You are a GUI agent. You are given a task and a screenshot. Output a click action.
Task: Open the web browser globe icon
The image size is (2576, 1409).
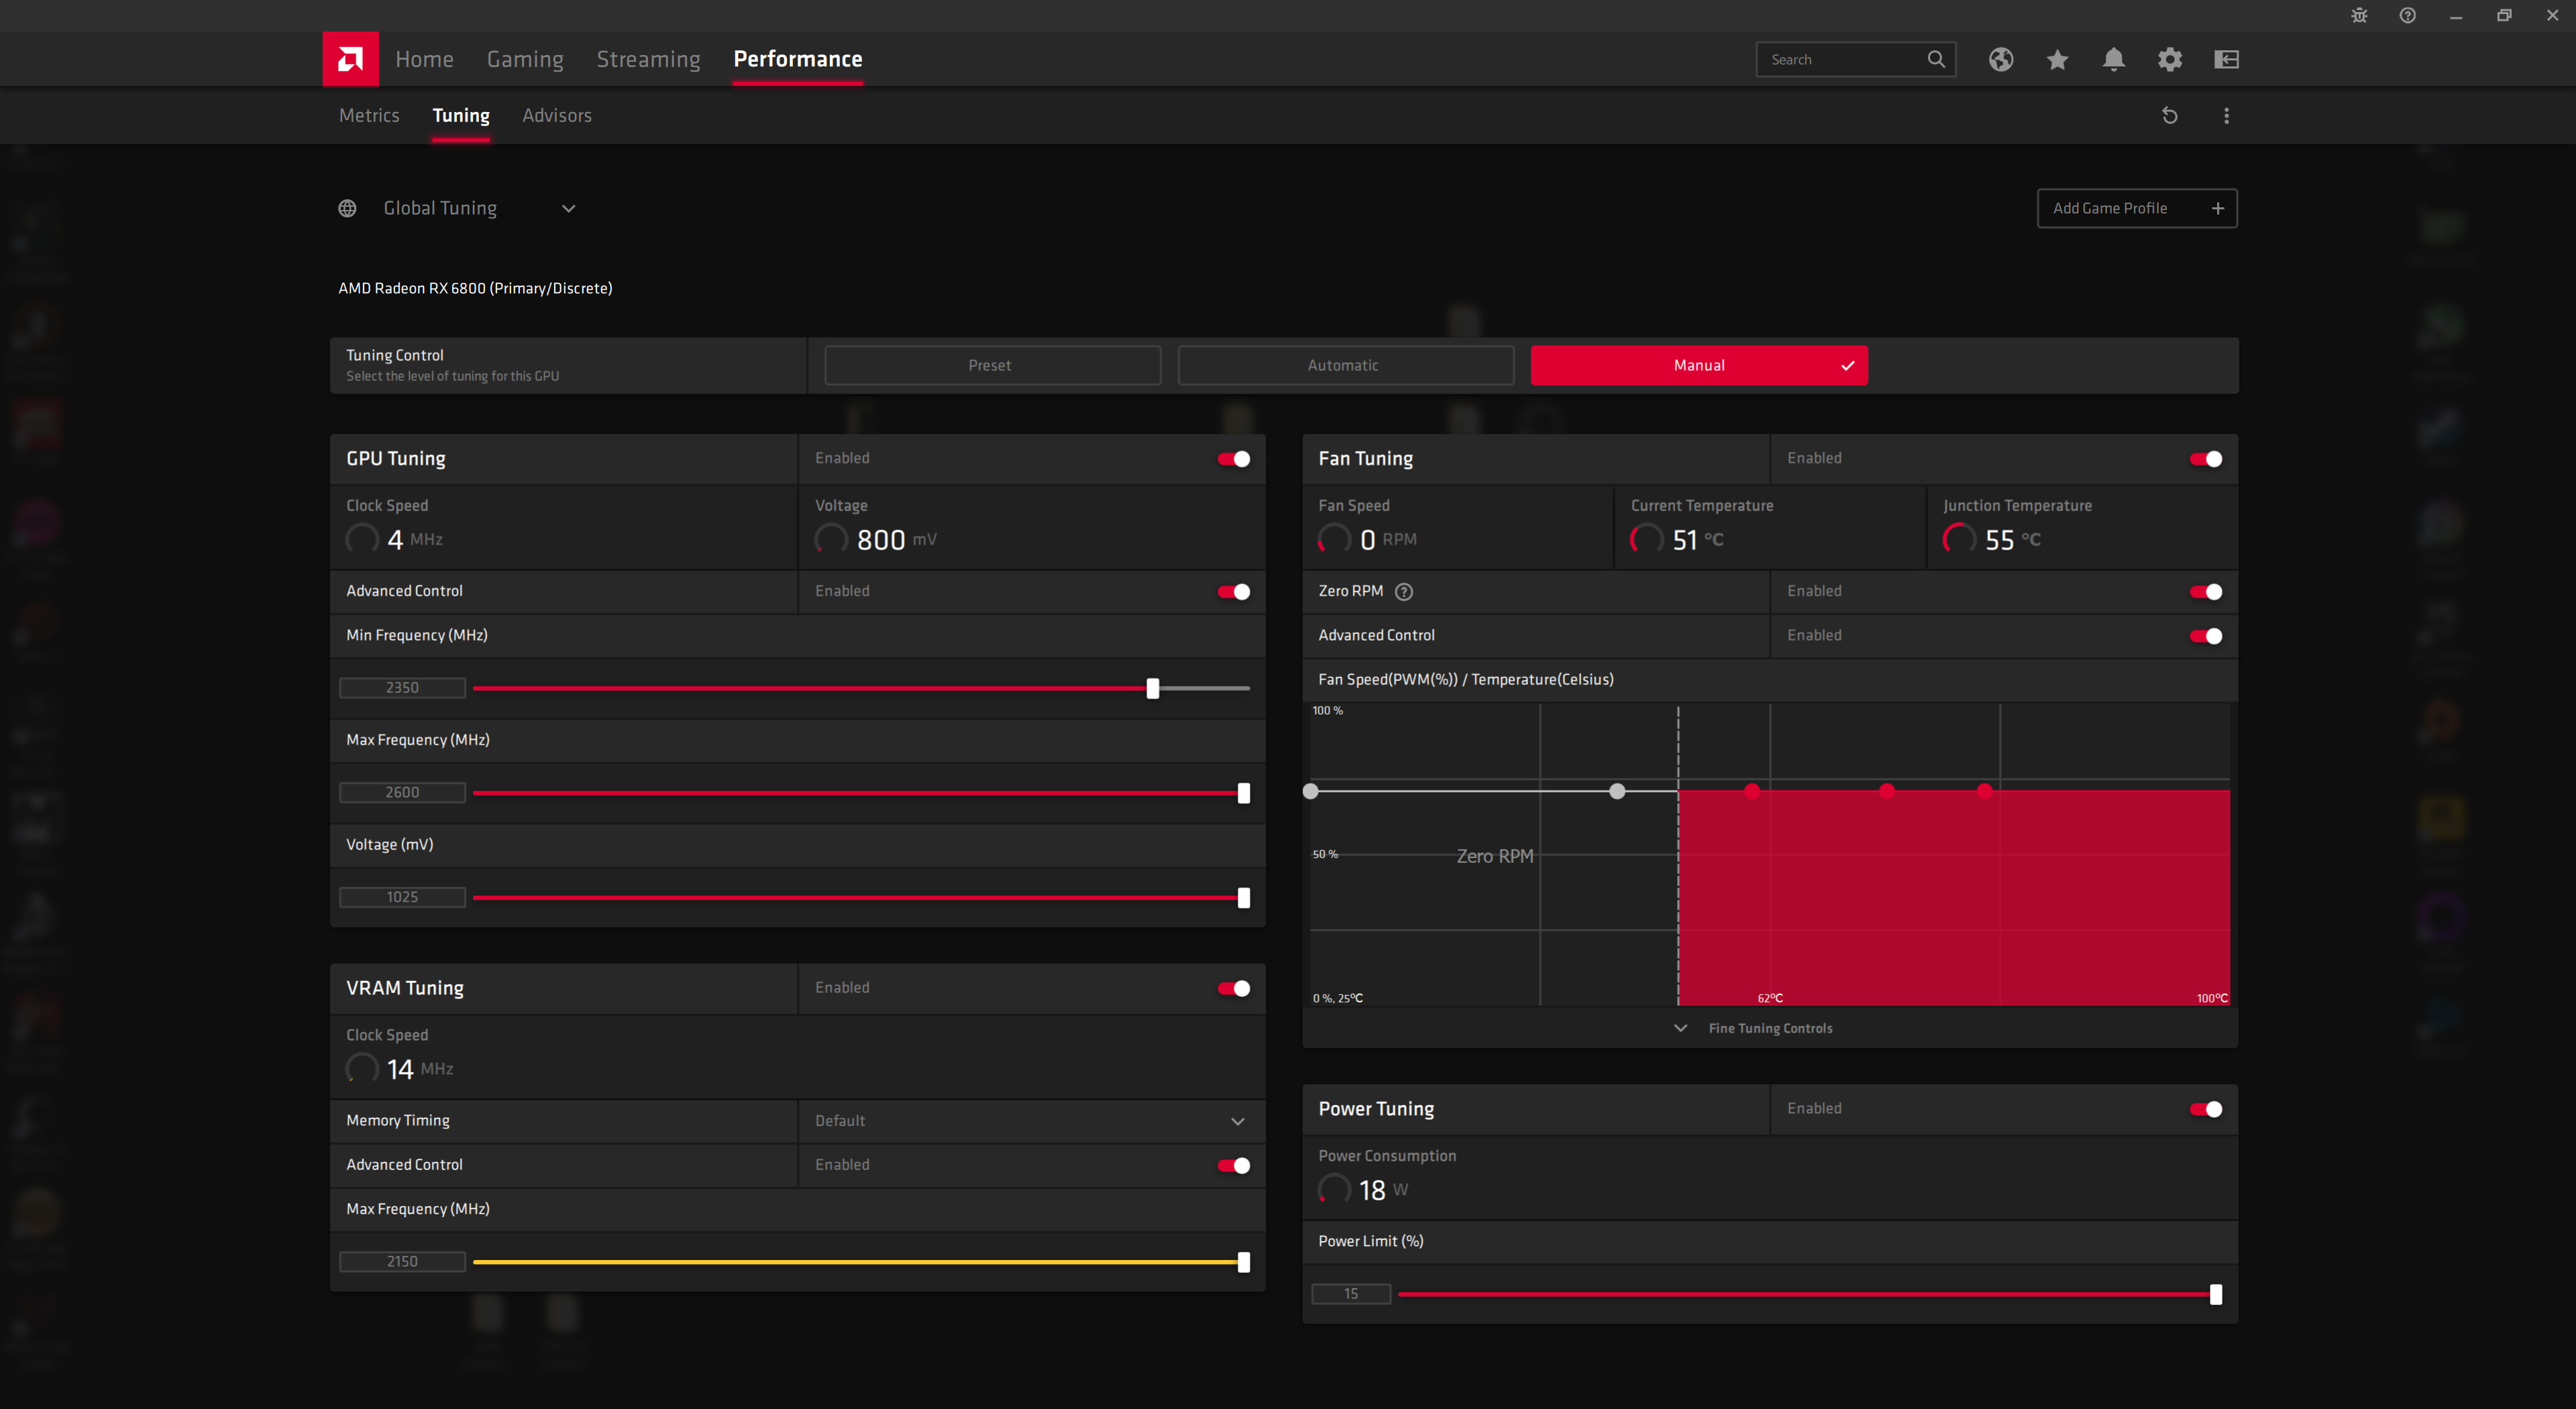(x=2000, y=60)
